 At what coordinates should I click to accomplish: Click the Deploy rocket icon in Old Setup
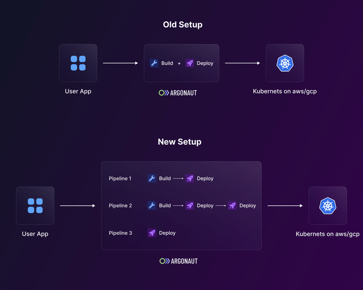(190, 63)
